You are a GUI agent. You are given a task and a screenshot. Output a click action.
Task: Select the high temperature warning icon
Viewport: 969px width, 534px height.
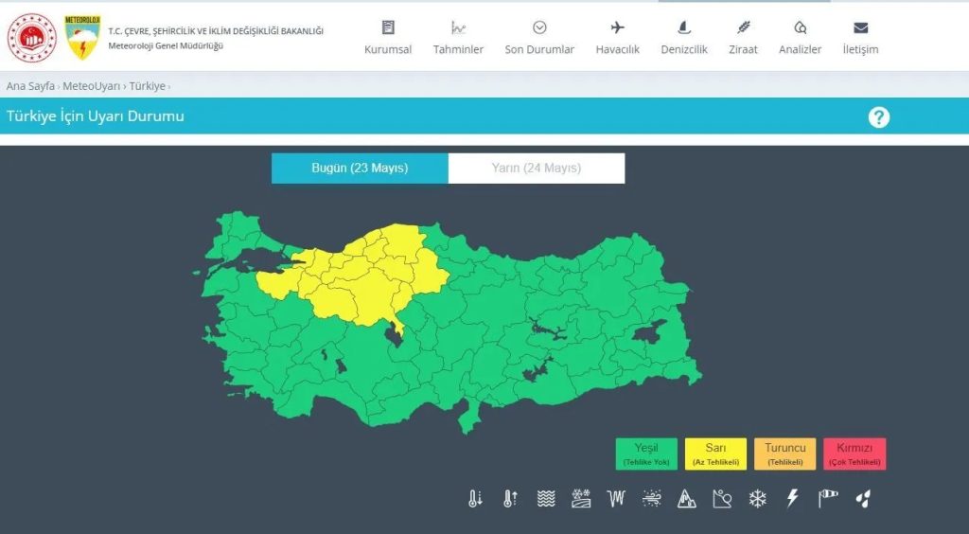coord(510,498)
